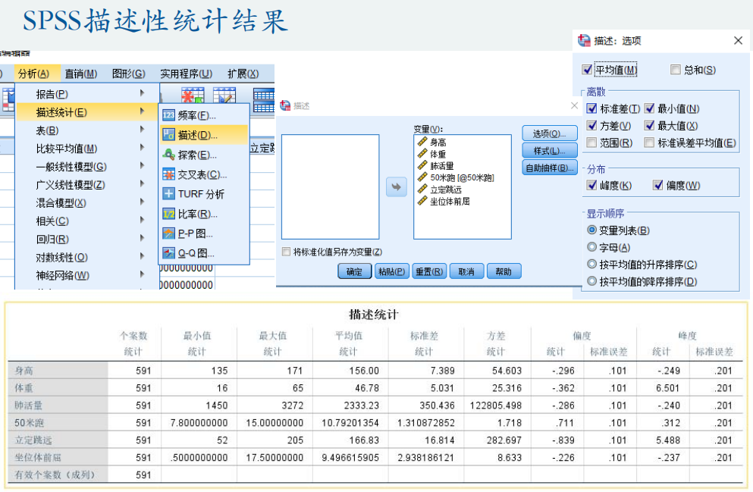This screenshot has height=492, width=753.
Task: Click the 描述: 选项 dialog title icon
Action: (584, 41)
